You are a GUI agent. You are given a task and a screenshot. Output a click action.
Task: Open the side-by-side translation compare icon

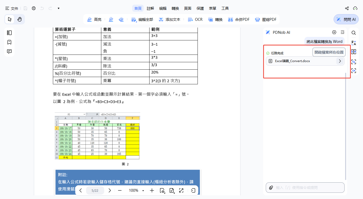point(354,51)
